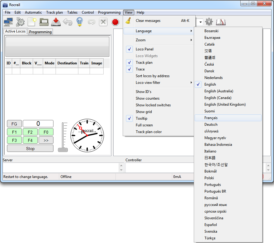Open the red book guide icon
Image resolution: width=274 pixels, height=243 pixels.
coord(221,22)
